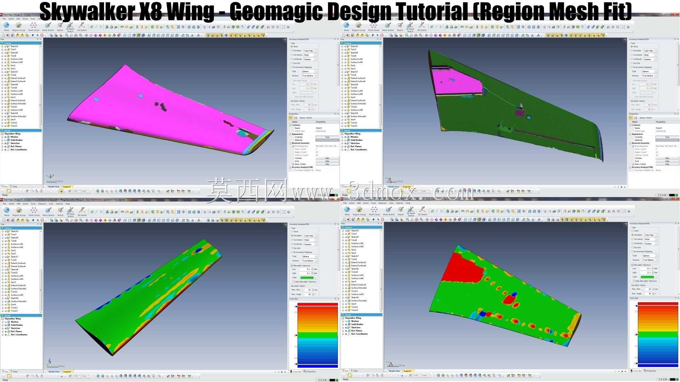
Task: Click Calc. button for Volume in top-right window
Action: click(x=667, y=158)
